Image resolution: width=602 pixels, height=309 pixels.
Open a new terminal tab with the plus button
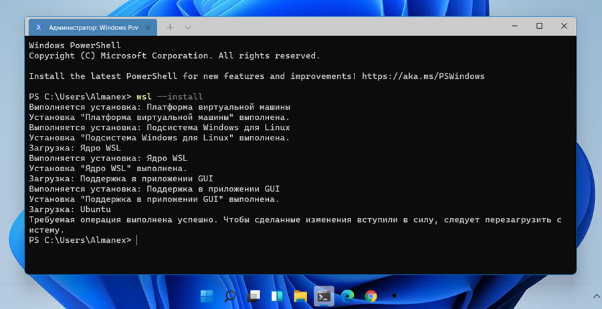(170, 27)
